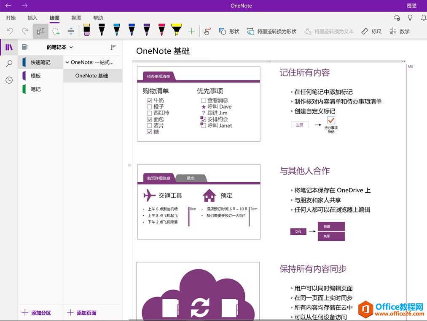Uncheck the 糖 checkbox
Screen dimensions: 427x321
tap(149, 132)
